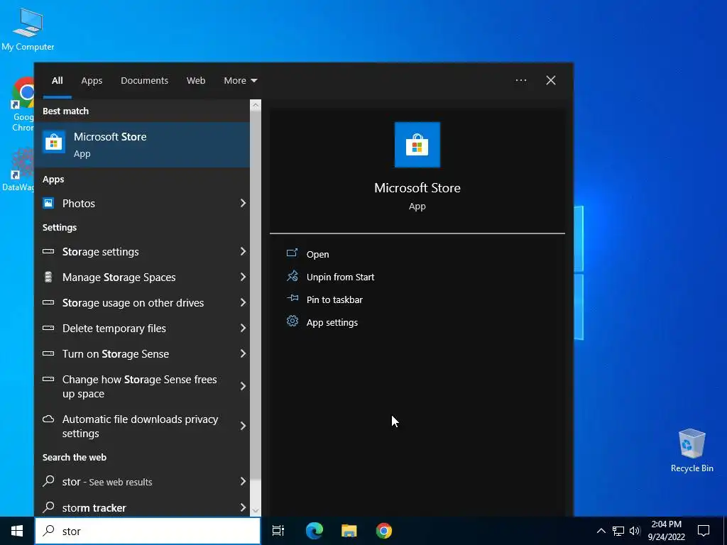This screenshot has height=545, width=727.
Task: Click the Open action icon
Action: tap(292, 253)
